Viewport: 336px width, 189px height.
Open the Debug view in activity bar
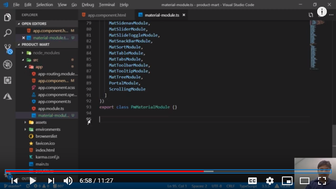point(8,65)
